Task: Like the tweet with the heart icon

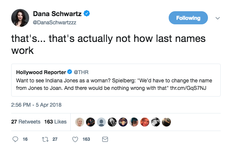Action: (x=75, y=139)
